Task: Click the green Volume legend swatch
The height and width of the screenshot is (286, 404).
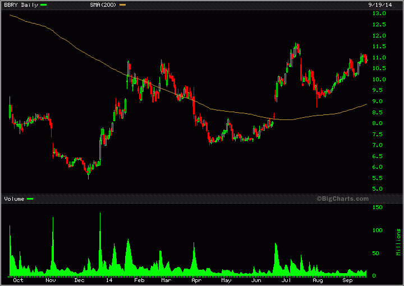Action: pos(30,199)
